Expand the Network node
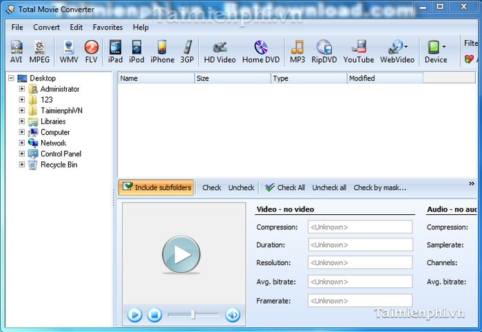Screen dimensions: 482x332 [x=22, y=143]
